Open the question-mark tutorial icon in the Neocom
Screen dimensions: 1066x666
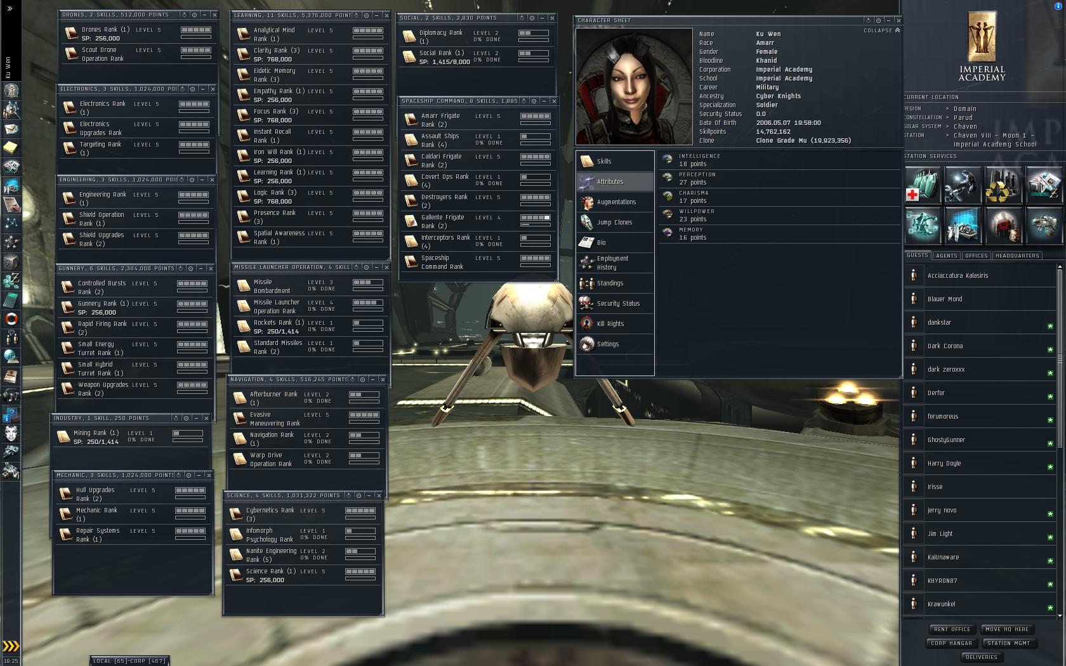pyautogui.click(x=11, y=414)
